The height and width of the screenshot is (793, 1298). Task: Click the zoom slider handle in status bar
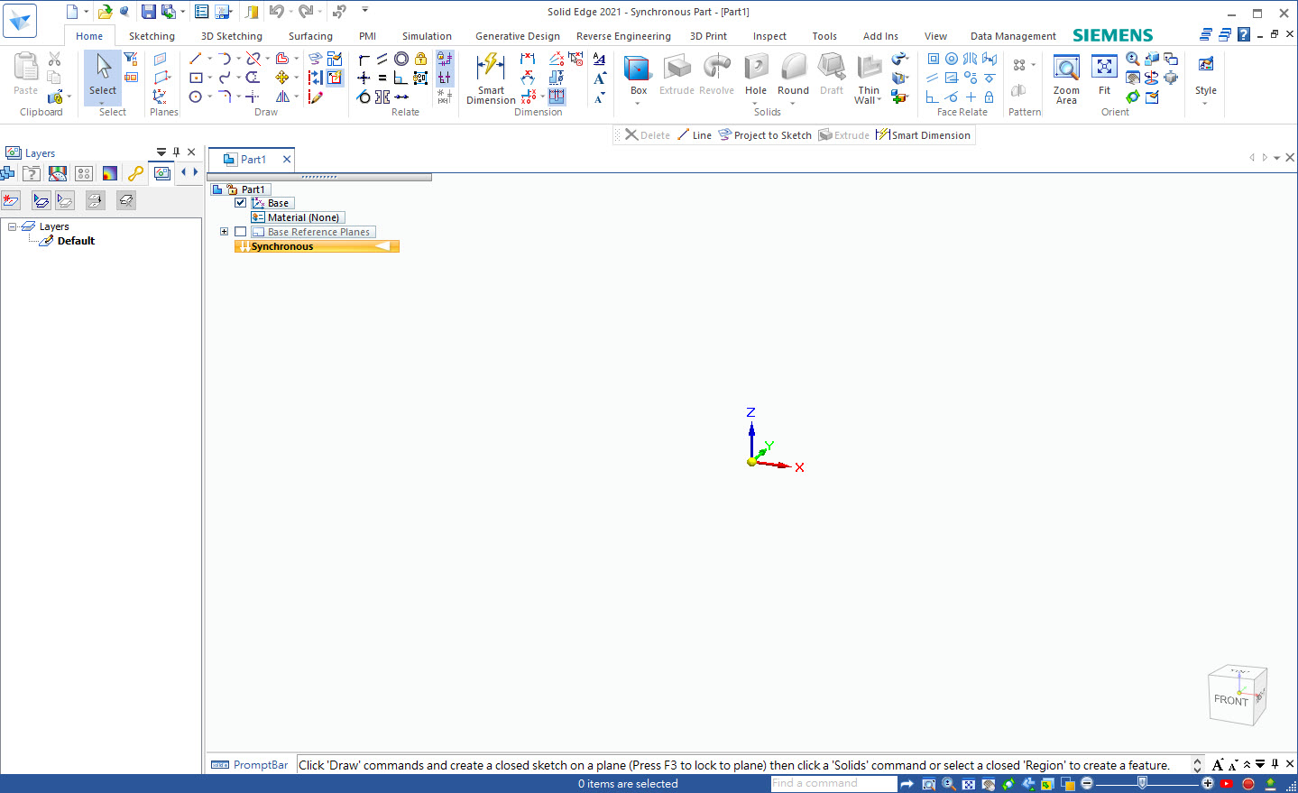tap(1143, 783)
